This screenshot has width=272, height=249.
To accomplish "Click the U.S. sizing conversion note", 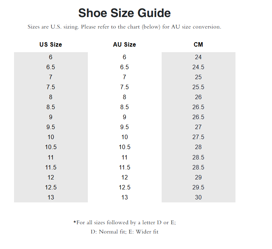I will [124, 27].
